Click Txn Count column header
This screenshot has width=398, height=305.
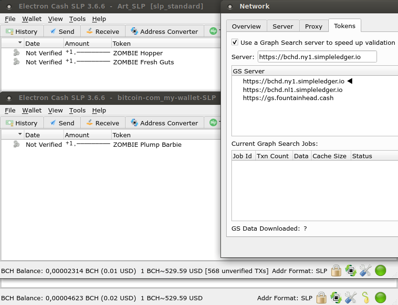[274, 156]
